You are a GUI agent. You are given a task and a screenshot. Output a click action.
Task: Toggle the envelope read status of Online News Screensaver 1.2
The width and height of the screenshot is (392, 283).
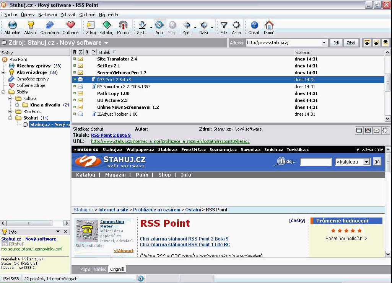(80, 107)
